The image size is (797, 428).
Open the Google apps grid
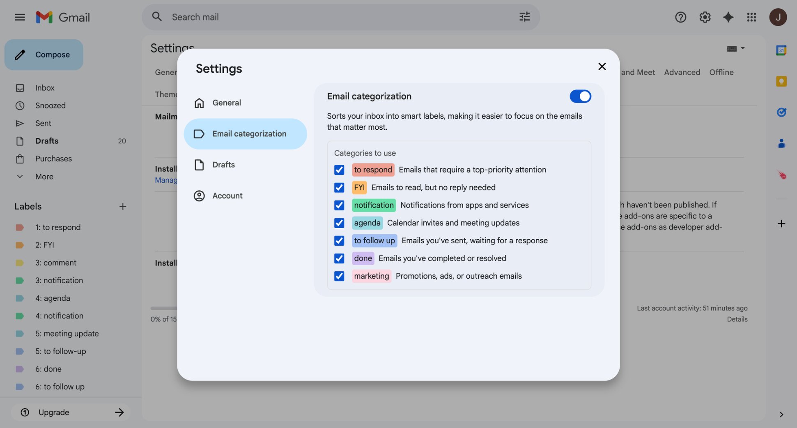coord(752,17)
